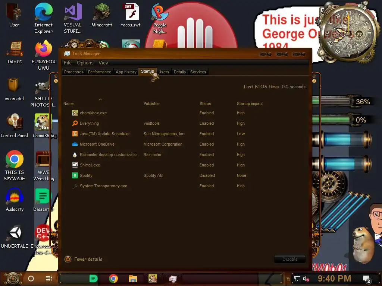The width and height of the screenshot is (382, 286).
Task: Click the System Transparency.exe row icon
Action: pyautogui.click(x=75, y=186)
